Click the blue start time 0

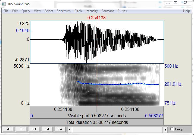pyautogui.click(x=32, y=116)
